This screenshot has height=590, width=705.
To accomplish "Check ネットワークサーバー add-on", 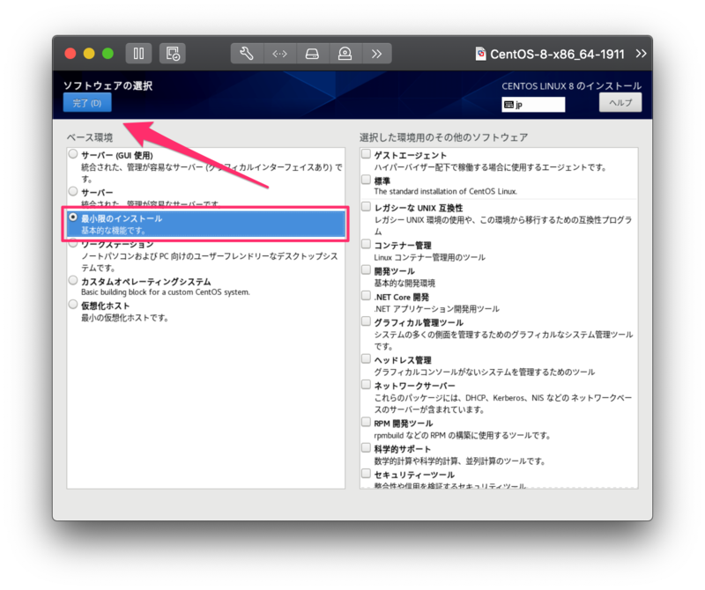I will [x=366, y=385].
